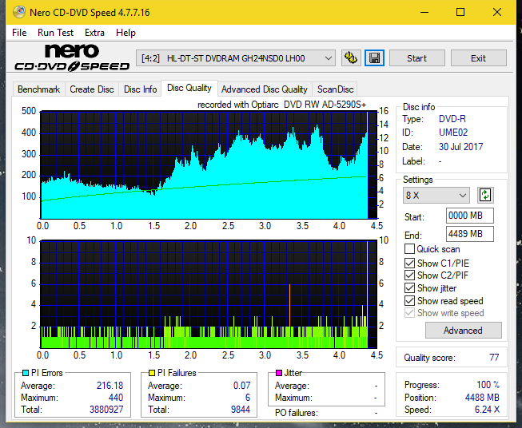Image resolution: width=522 pixels, height=428 pixels.
Task: Click PI Failures total value 9844
Action: (241, 410)
